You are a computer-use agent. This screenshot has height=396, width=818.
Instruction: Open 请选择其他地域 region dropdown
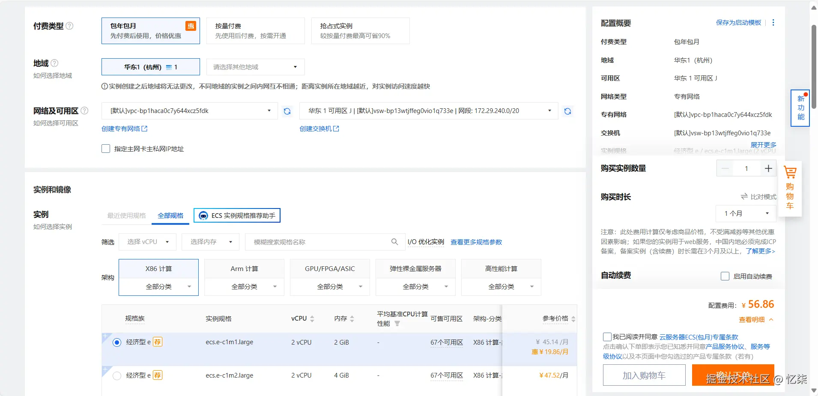click(x=256, y=67)
